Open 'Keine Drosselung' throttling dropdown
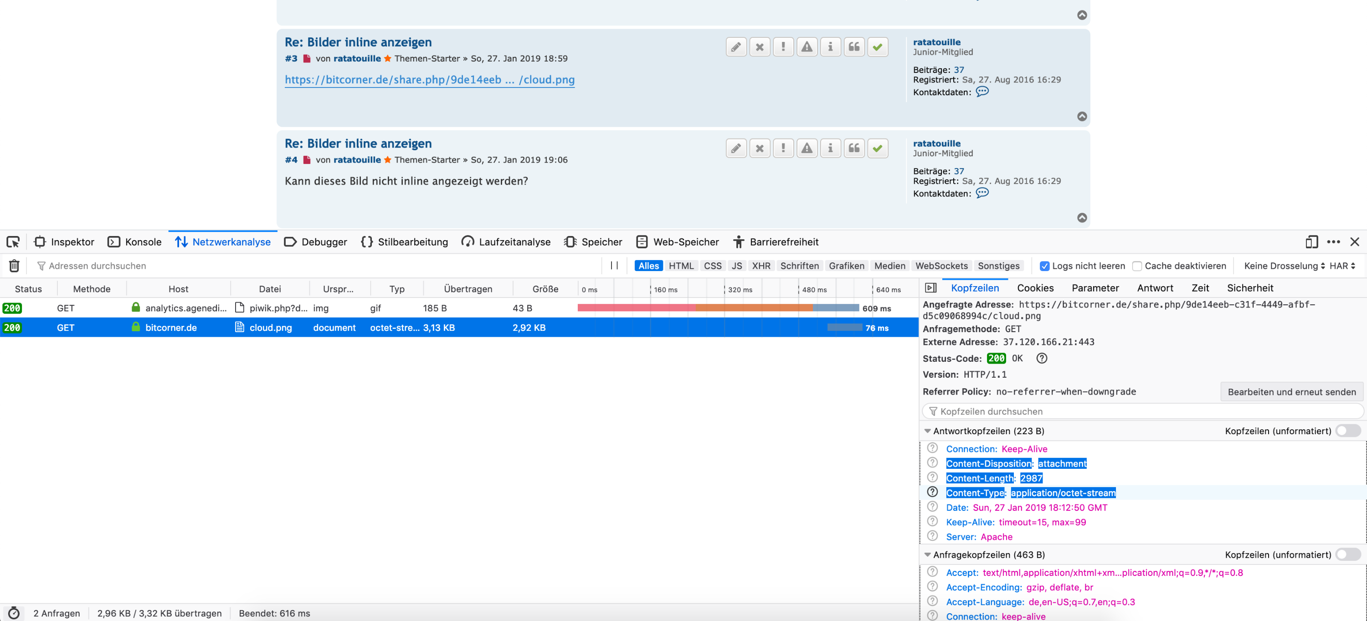 tap(1284, 266)
